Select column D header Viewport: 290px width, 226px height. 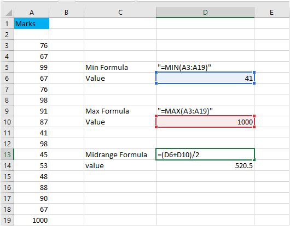pyautogui.click(x=205, y=13)
